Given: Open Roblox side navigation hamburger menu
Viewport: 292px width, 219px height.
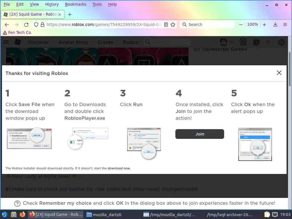Looking at the screenshot, I should [x=6, y=42].
